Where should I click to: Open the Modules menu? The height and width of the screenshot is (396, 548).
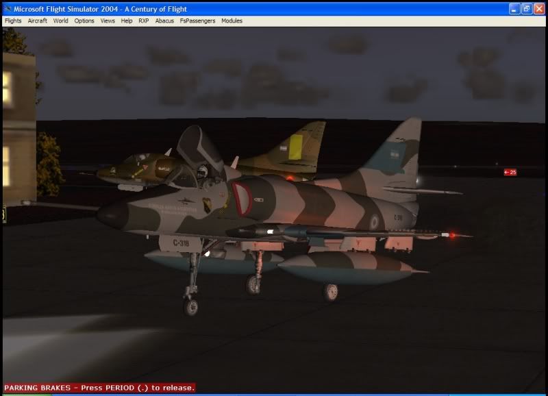(232, 21)
